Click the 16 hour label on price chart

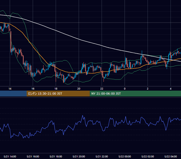33,89
